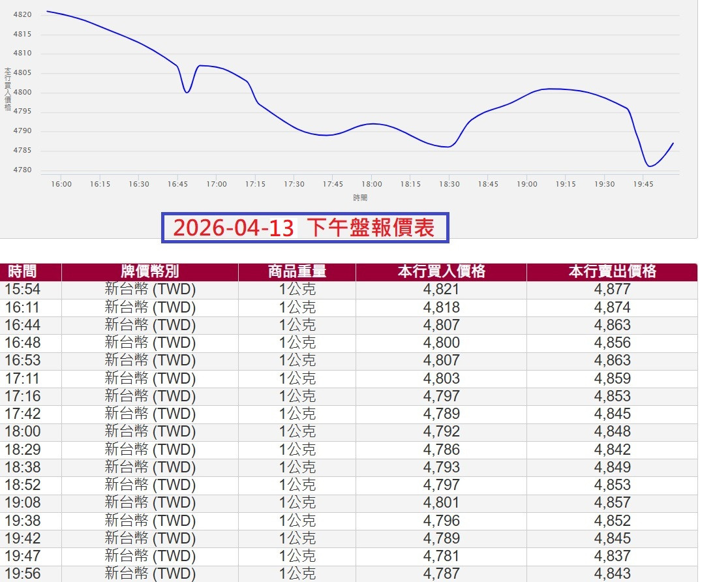Click sell price 4,877 in the table

point(612,289)
